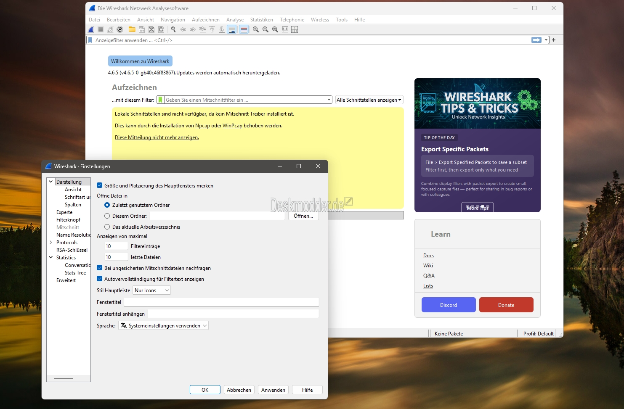Open the capture options gear icon
Screen dimensions: 624x409
coord(120,29)
